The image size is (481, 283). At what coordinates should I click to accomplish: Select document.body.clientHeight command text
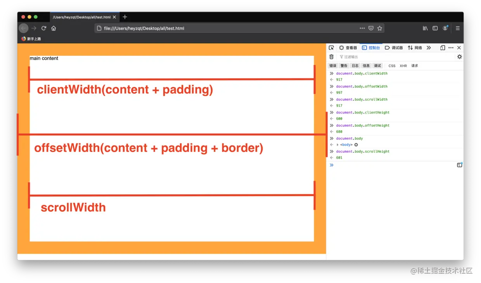pyautogui.click(x=363, y=112)
